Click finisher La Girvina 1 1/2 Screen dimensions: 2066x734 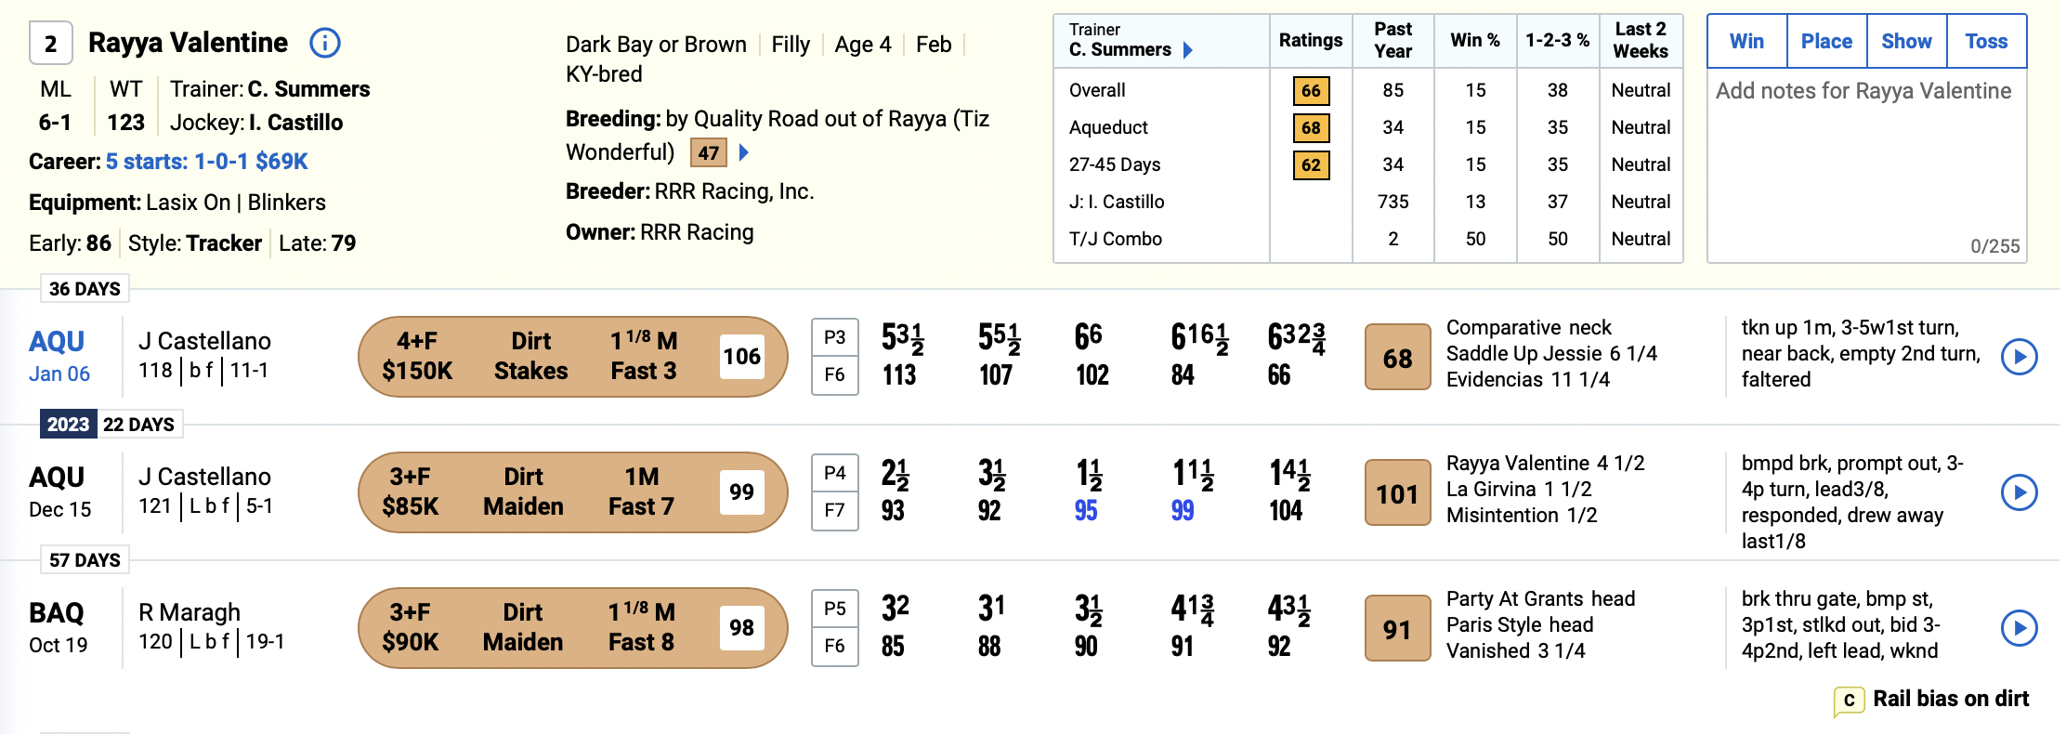pyautogui.click(x=1519, y=490)
